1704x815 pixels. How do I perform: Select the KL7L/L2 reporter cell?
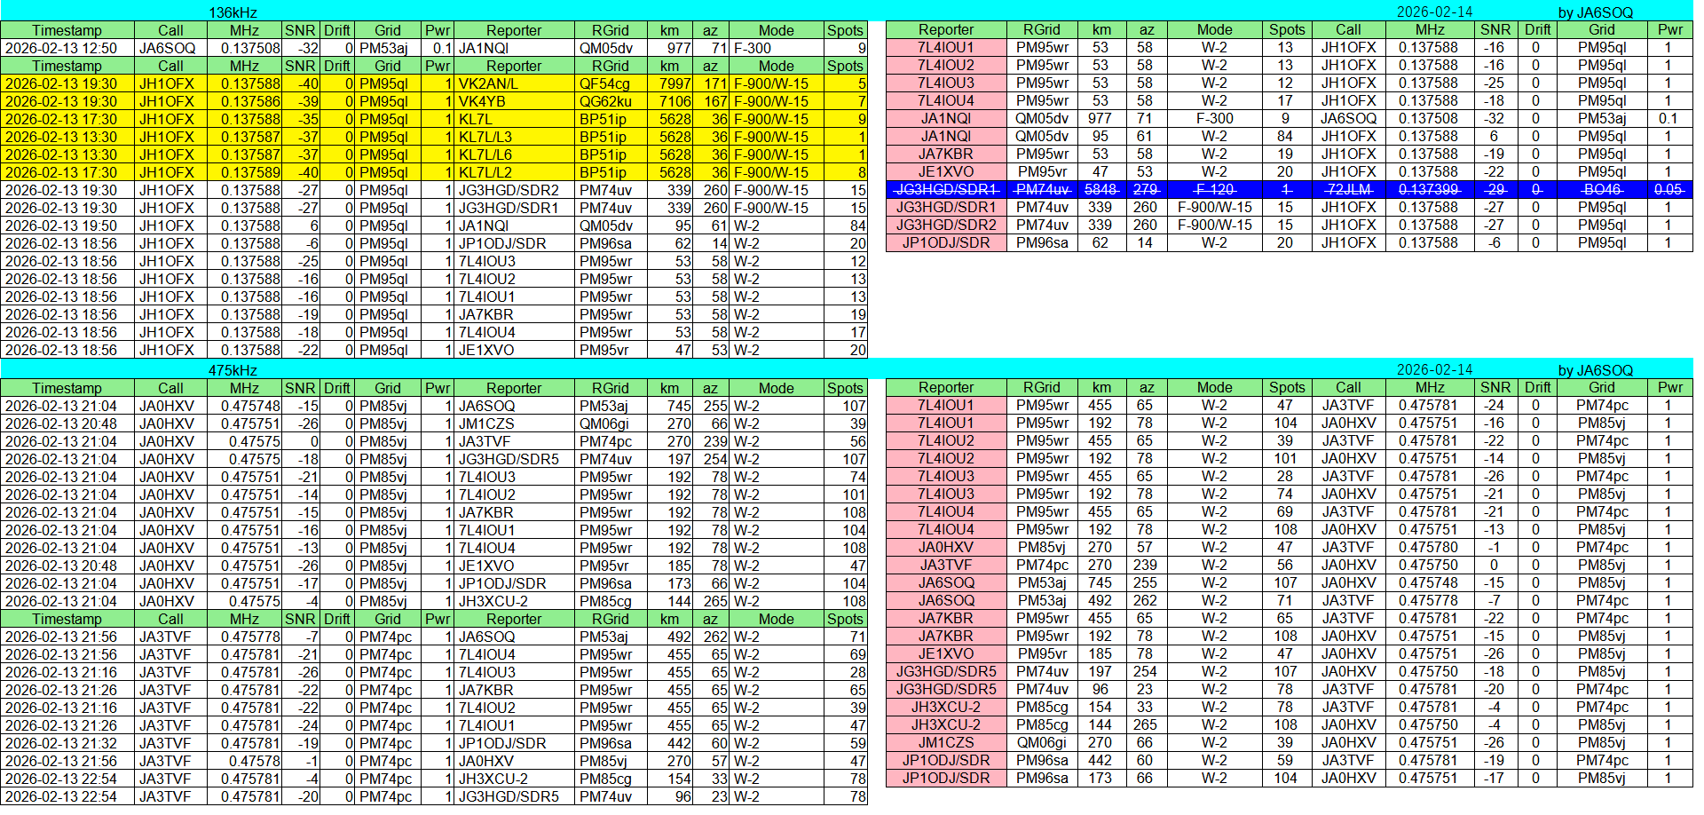tap(485, 172)
